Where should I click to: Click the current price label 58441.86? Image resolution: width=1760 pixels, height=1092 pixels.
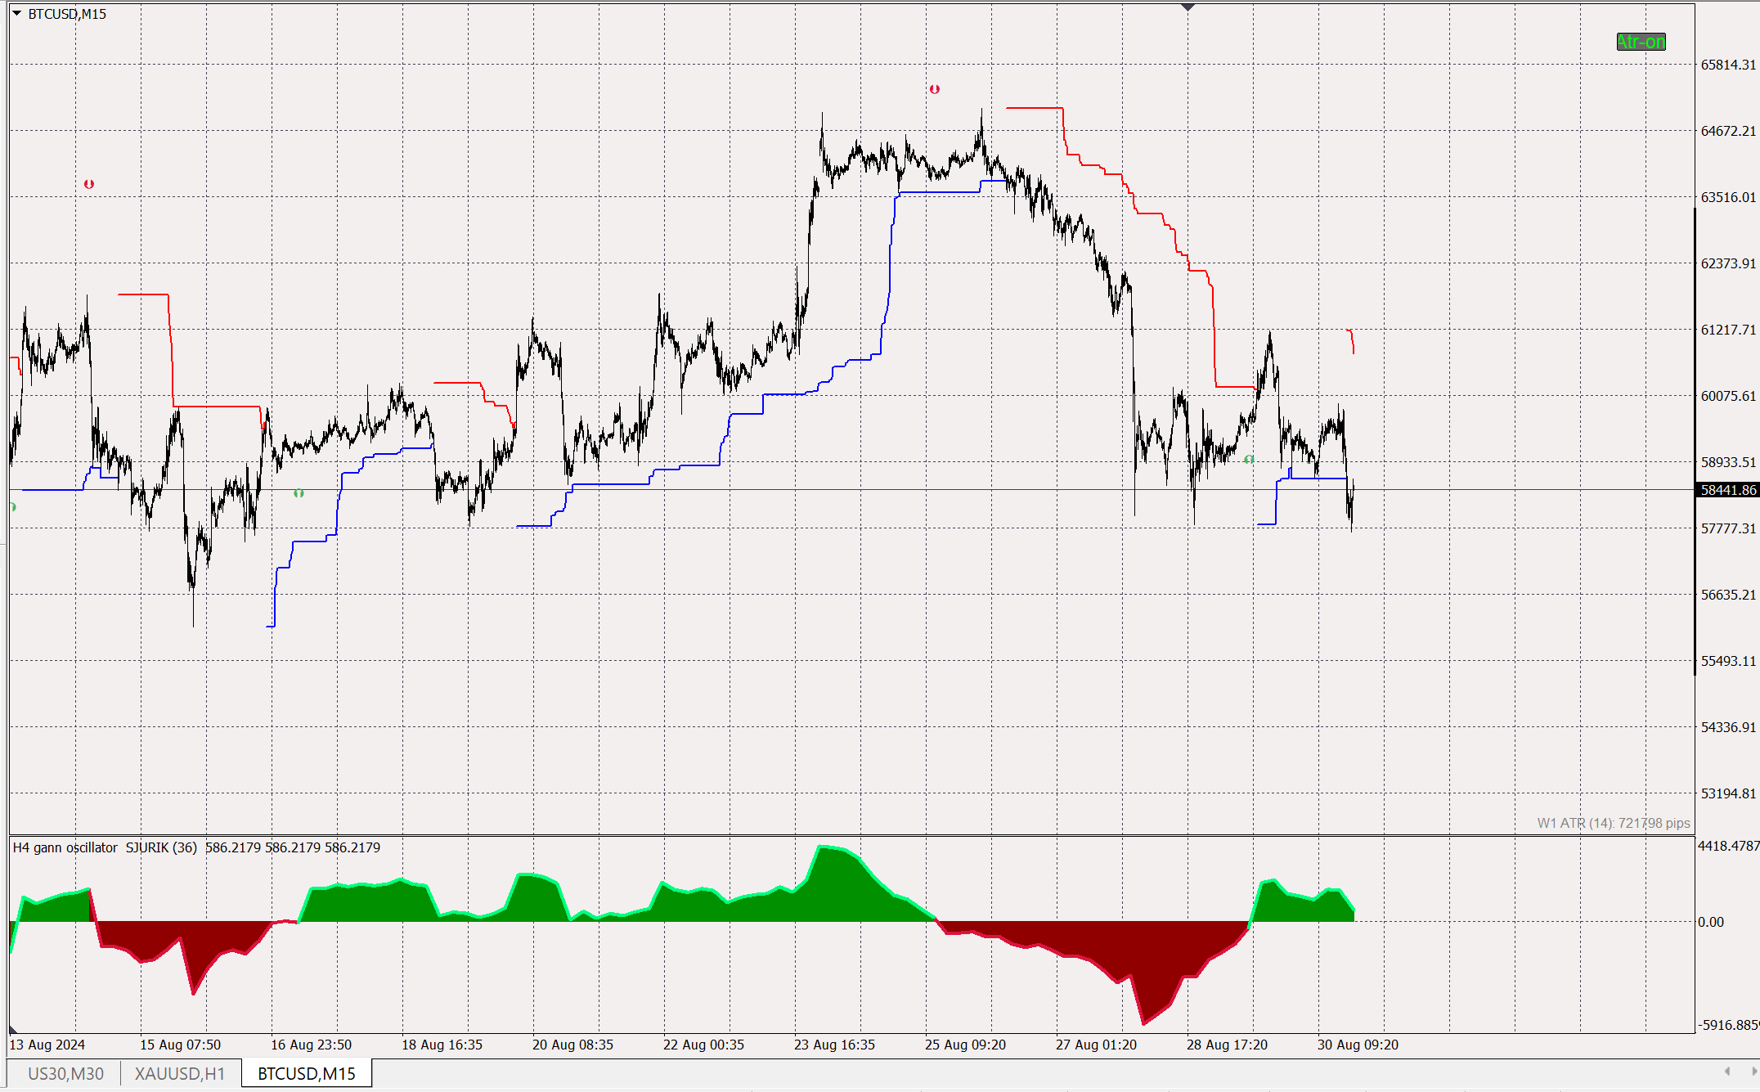click(x=1727, y=490)
